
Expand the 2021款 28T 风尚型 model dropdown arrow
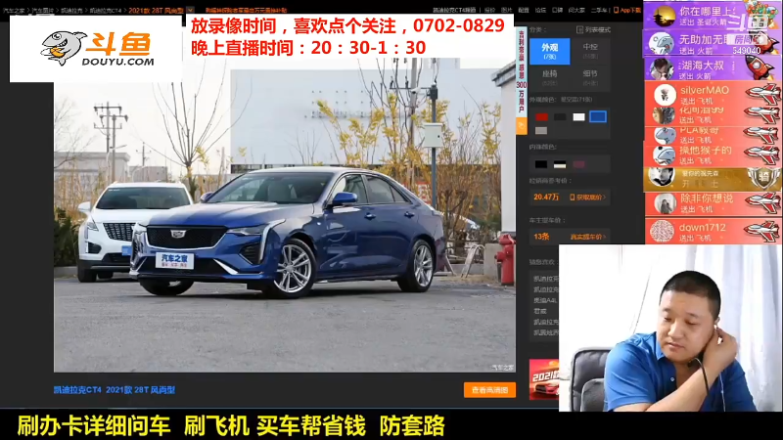click(x=190, y=10)
